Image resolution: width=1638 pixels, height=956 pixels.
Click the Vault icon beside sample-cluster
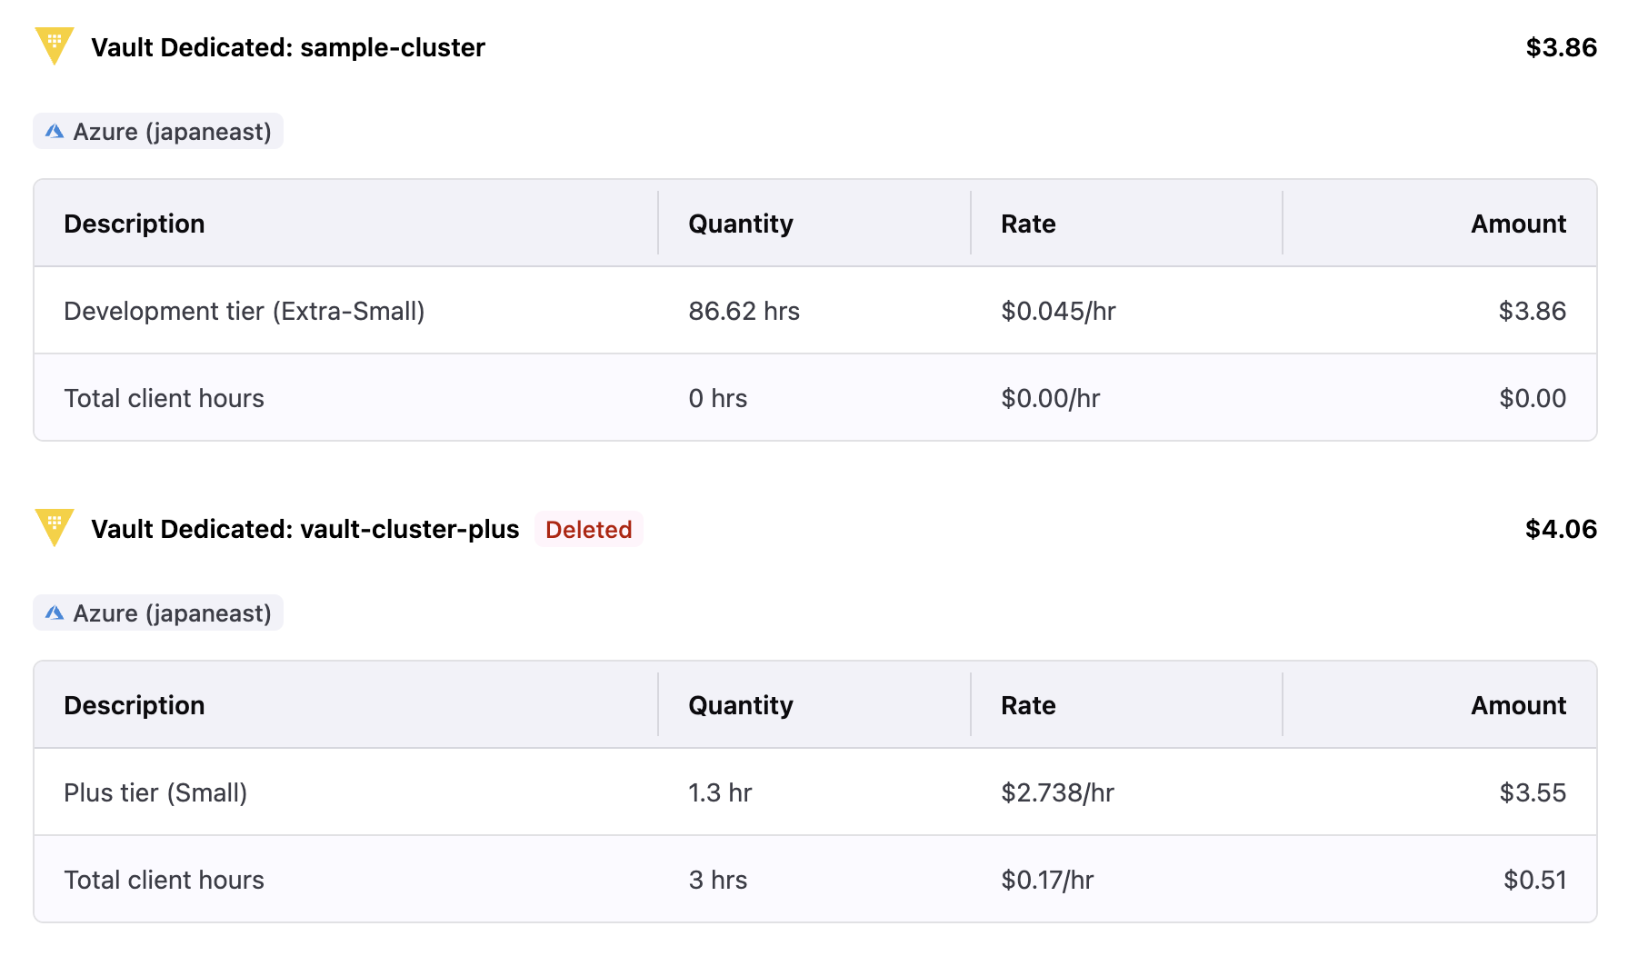tap(54, 45)
